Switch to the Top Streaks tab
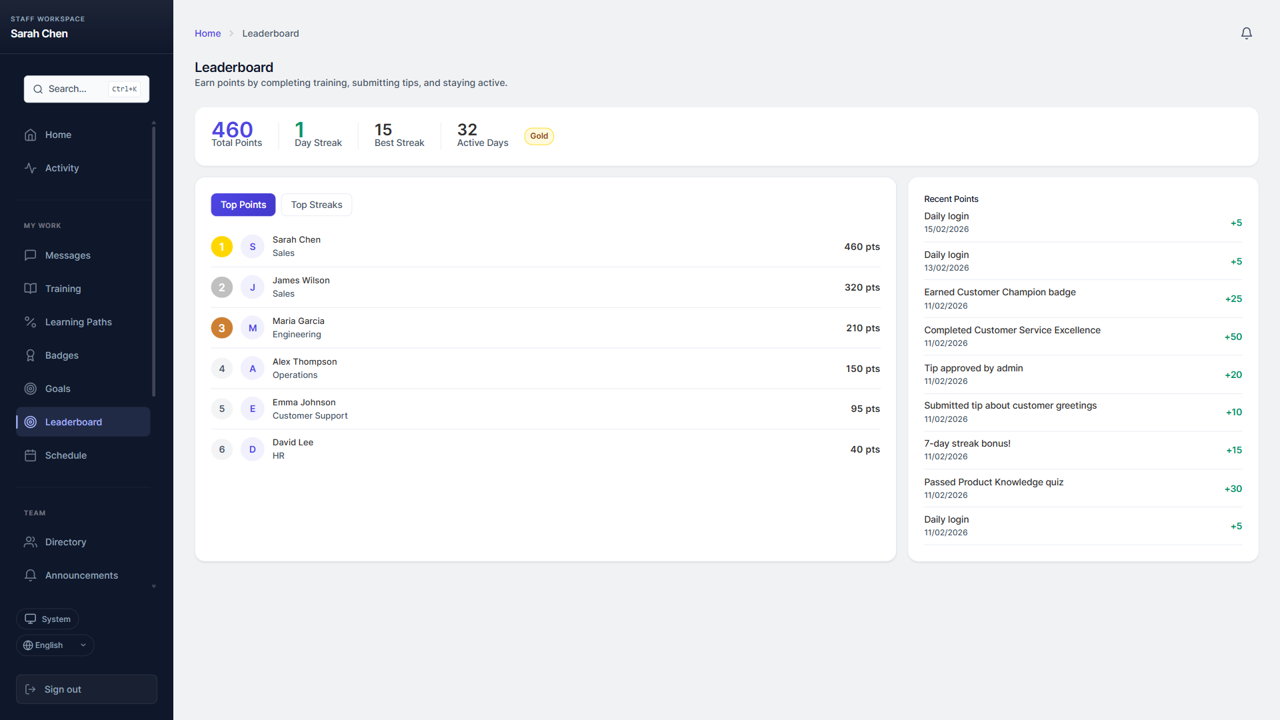 pyautogui.click(x=316, y=205)
